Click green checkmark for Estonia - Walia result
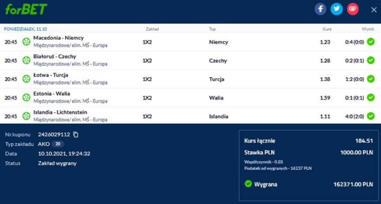Viewport: 381px width, 204px height. (x=371, y=98)
